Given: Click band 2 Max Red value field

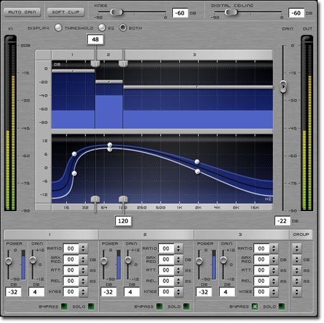Looking at the screenshot, I should pyautogui.click(x=166, y=259).
